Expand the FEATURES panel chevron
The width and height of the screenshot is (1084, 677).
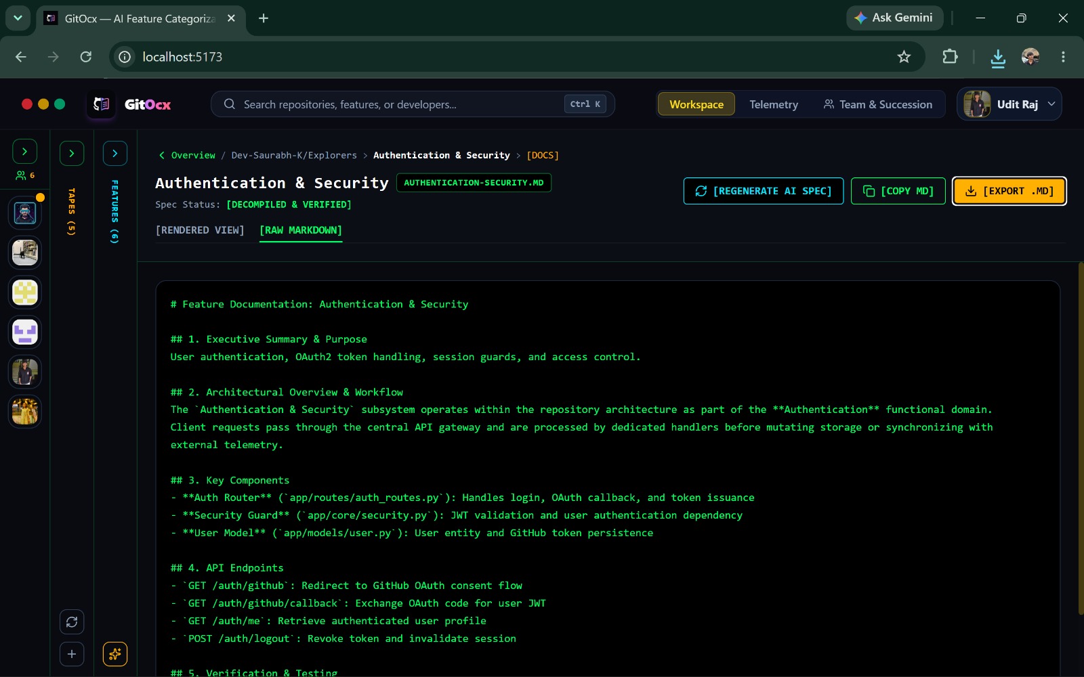[115, 154]
